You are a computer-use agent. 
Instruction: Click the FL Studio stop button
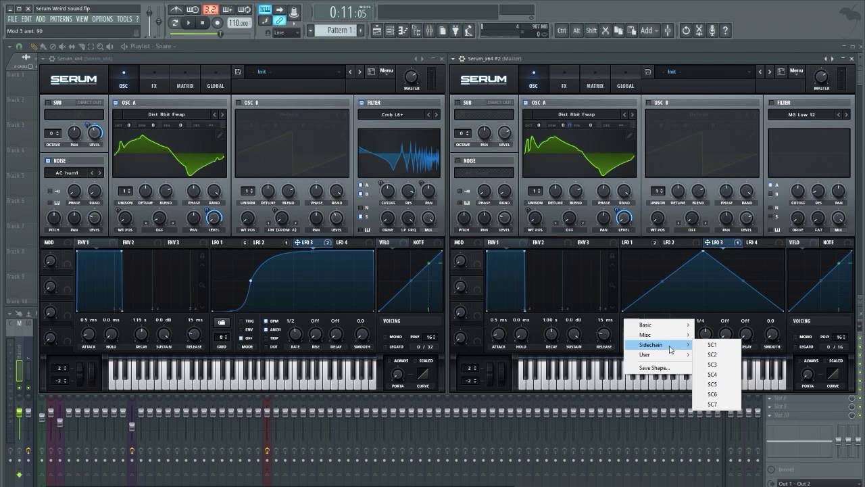click(x=203, y=23)
